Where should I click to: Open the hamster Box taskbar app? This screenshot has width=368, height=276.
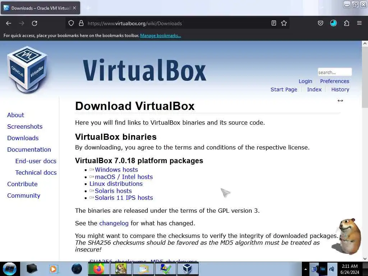point(121,269)
